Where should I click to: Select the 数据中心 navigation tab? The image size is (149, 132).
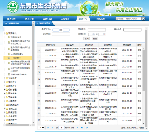83,19
